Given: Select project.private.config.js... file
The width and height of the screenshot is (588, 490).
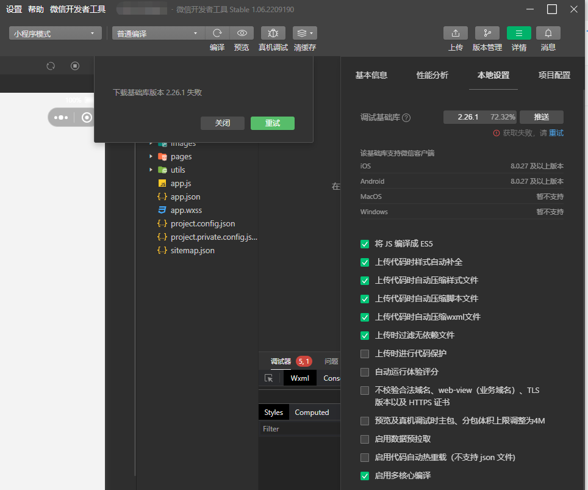Looking at the screenshot, I should [x=213, y=237].
